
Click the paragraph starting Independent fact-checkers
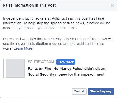point(57,23)
